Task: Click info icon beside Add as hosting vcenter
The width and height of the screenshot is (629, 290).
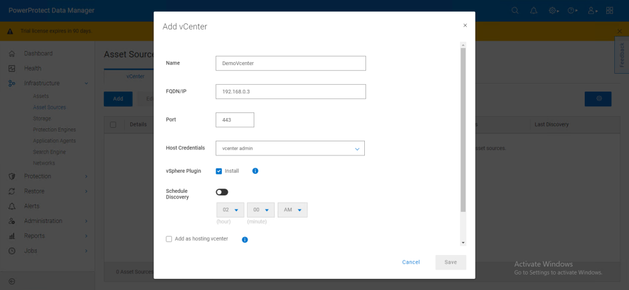Action: coord(244,240)
